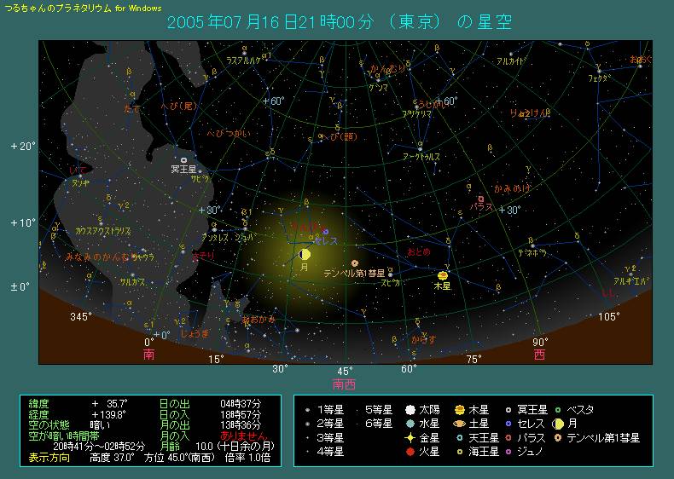Click the Mars (火星) red legend icon
Image resolution: width=674 pixels, height=479 pixels.
pyautogui.click(x=410, y=451)
